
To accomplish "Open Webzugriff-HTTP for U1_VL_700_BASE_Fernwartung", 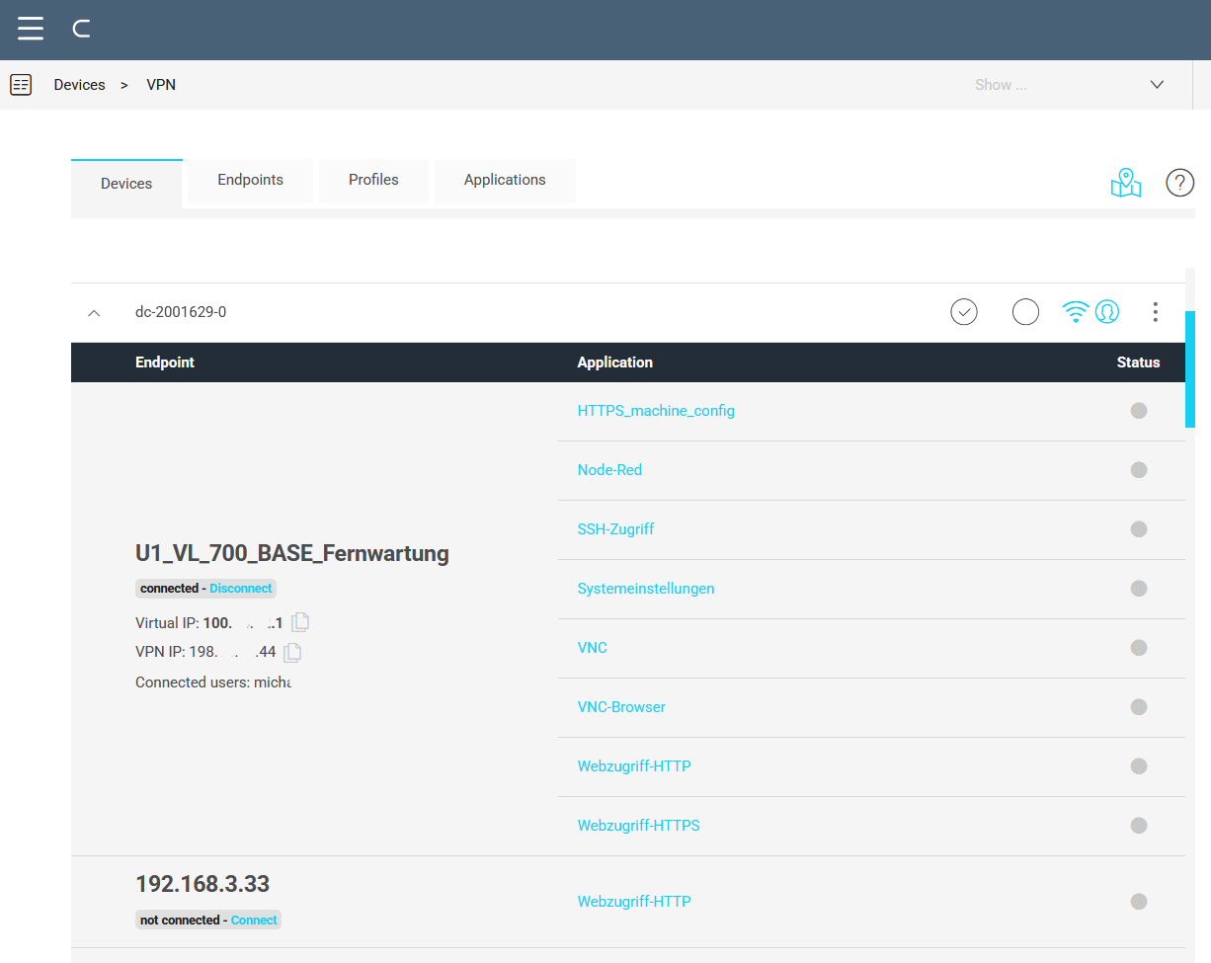I will pyautogui.click(x=634, y=766).
